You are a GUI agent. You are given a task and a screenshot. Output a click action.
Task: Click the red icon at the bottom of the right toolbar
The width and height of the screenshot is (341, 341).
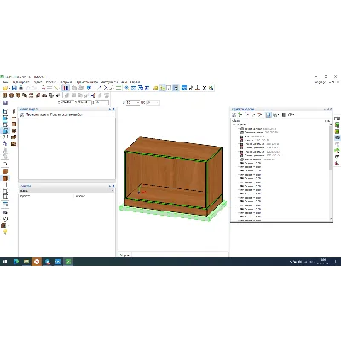pyautogui.click(x=338, y=163)
